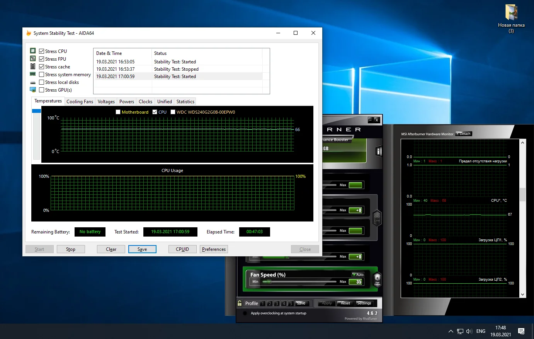
Task: Check the WDC WDS240G2G0B-00EPW0 graph checkbox
Action: 173,112
